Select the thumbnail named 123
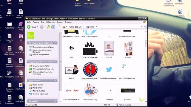 (x=71, y=48)
